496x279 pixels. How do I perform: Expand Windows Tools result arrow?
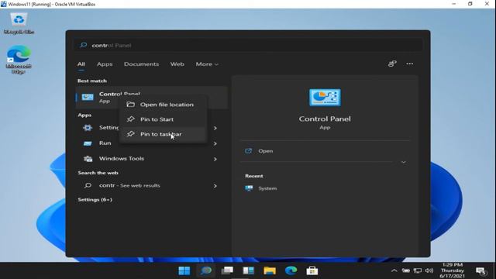pyautogui.click(x=215, y=159)
